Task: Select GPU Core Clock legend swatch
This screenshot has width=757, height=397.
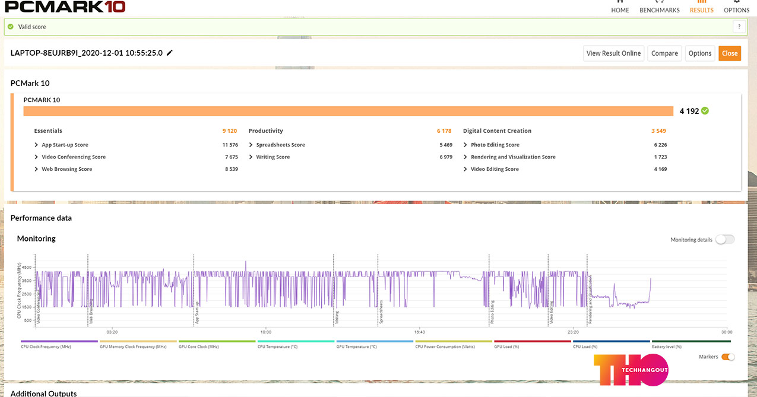Action: [217, 341]
